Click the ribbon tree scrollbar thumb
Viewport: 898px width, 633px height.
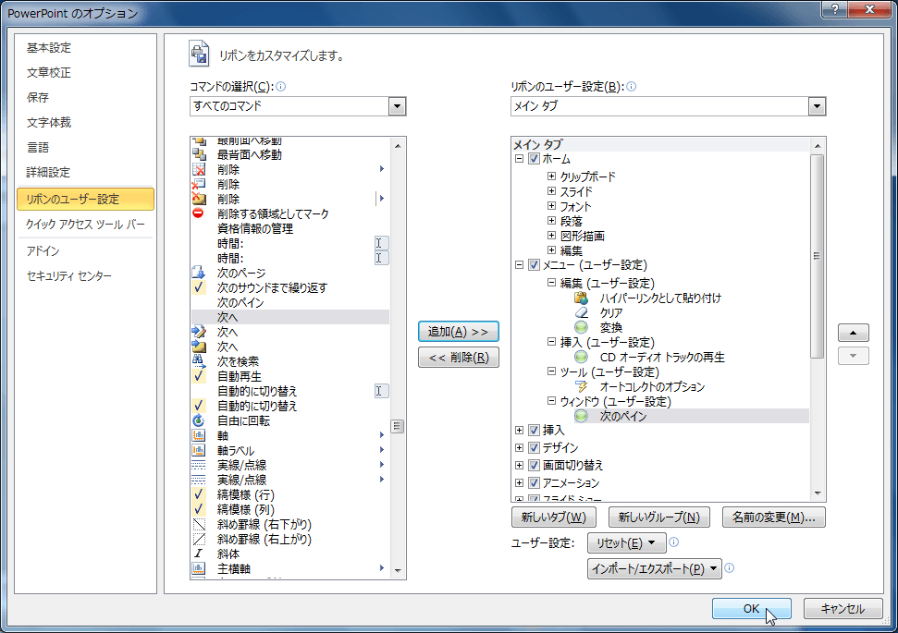point(818,256)
